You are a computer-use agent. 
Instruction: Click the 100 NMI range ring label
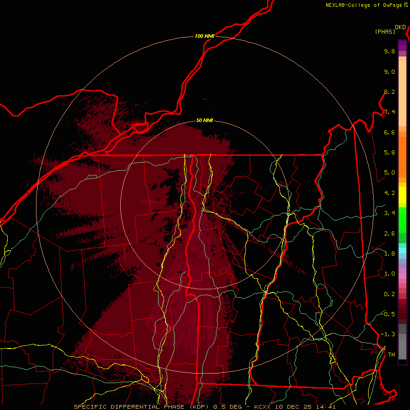click(x=205, y=36)
